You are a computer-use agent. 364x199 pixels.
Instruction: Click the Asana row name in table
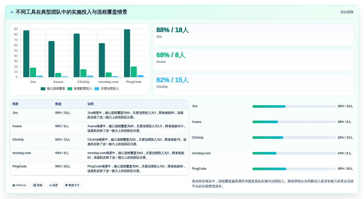pyautogui.click(x=17, y=126)
